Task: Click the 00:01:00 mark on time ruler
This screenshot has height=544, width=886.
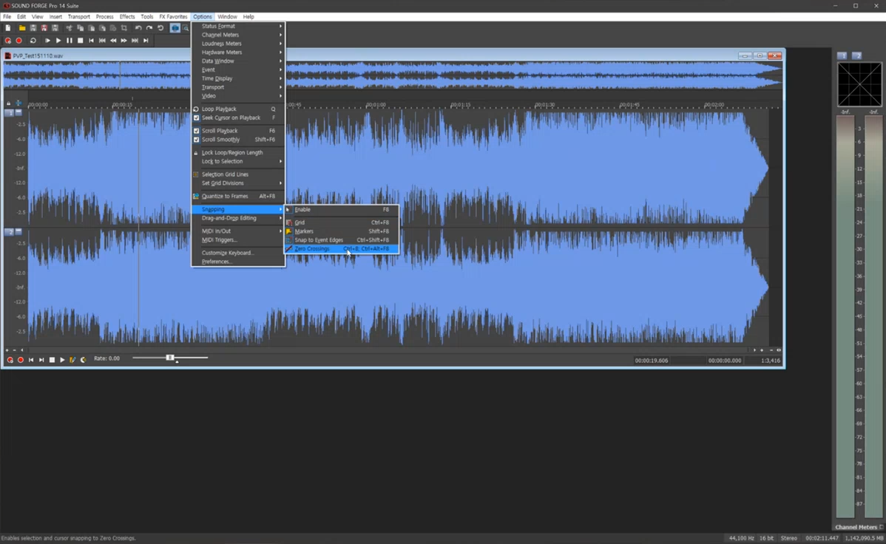Action: pyautogui.click(x=376, y=105)
